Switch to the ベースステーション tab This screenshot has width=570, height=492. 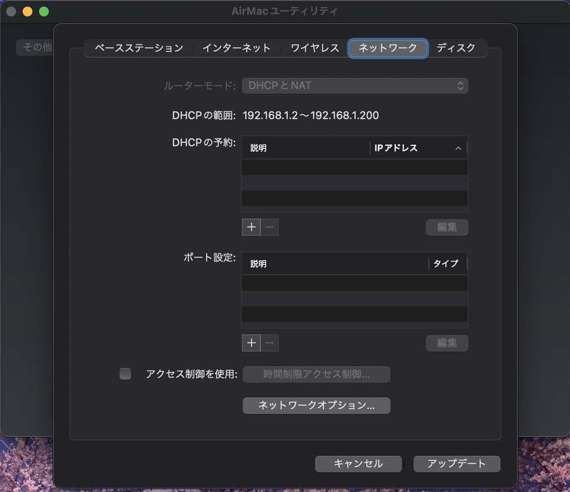click(139, 48)
